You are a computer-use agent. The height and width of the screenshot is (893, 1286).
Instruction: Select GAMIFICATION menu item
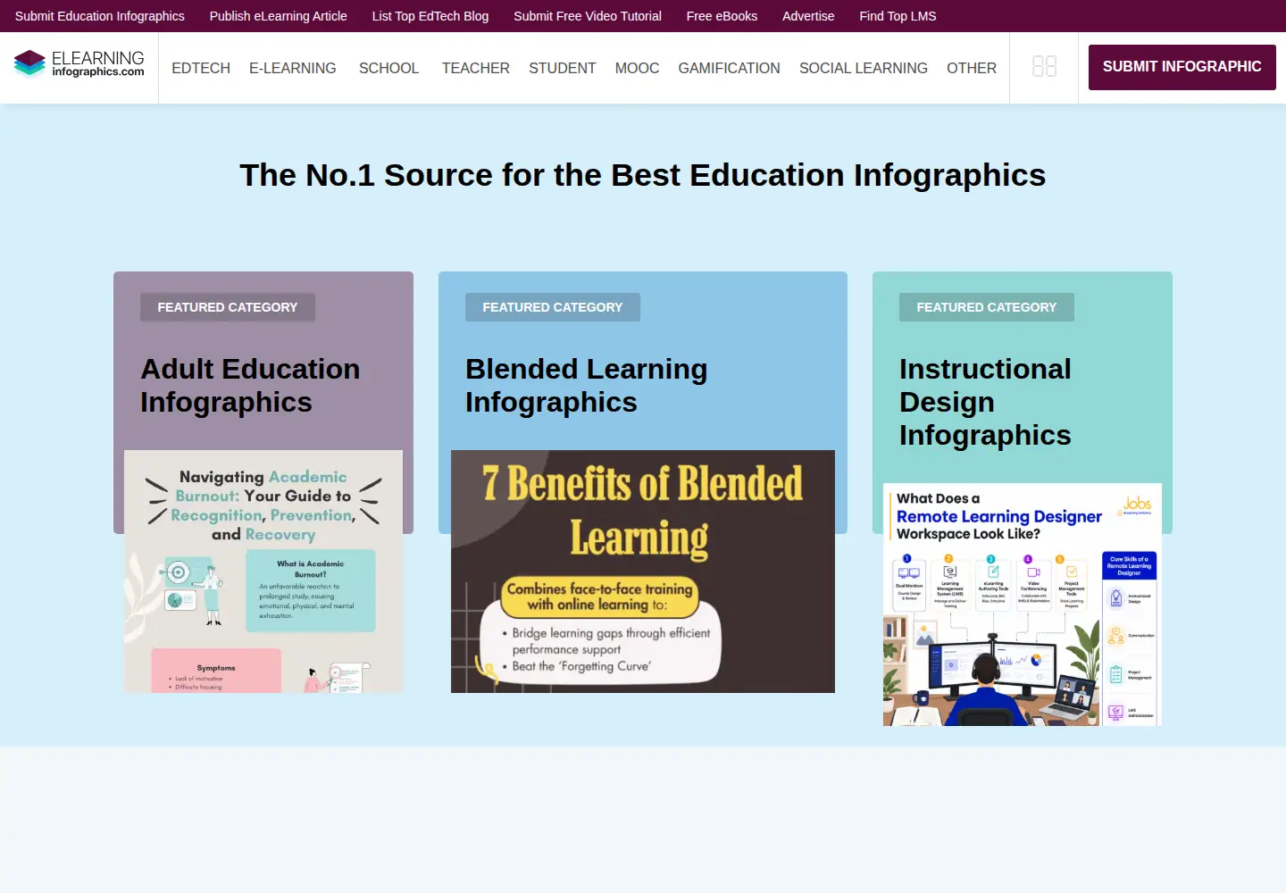point(729,68)
